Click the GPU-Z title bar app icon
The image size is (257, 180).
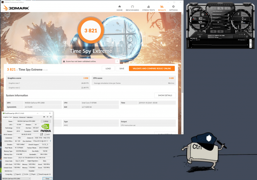(x=4, y=113)
